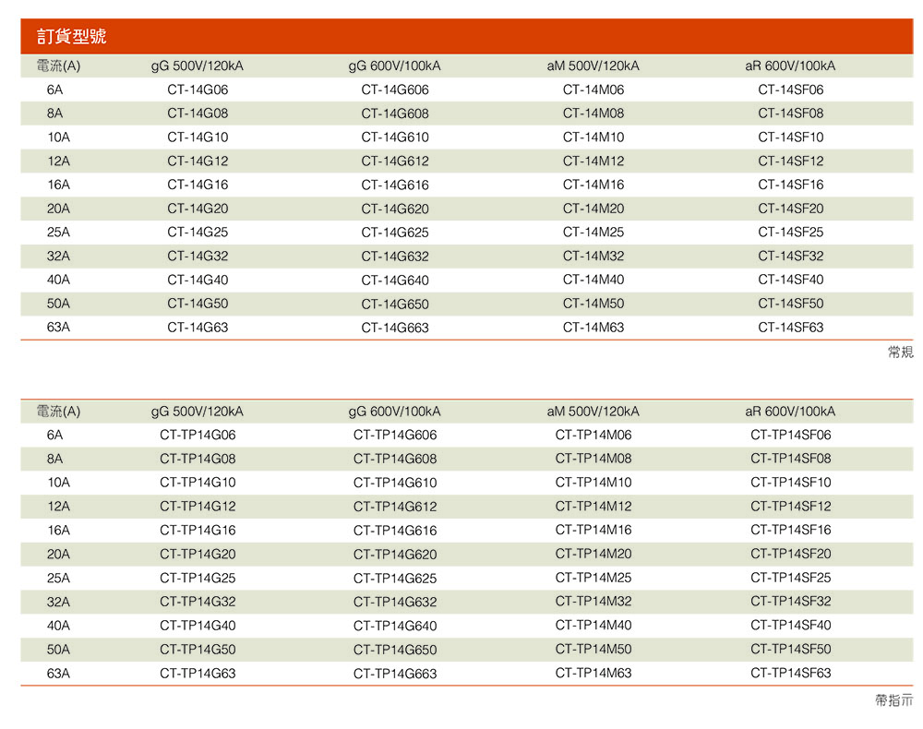This screenshot has width=923, height=729.
Task: Select the CT-TP14G63 entry
Action: [x=198, y=674]
